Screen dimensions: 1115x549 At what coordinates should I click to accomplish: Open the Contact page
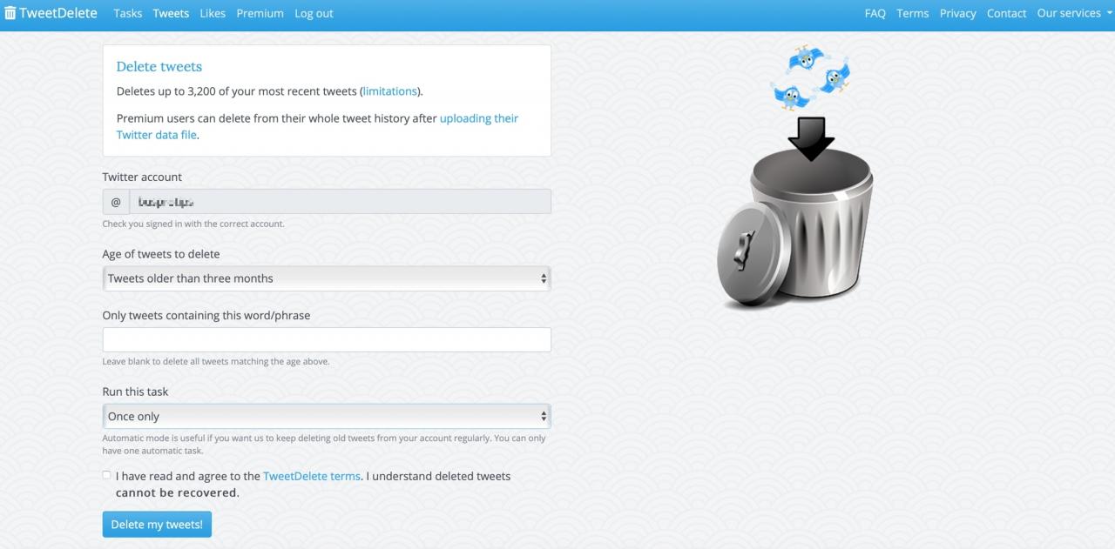pyautogui.click(x=1007, y=13)
